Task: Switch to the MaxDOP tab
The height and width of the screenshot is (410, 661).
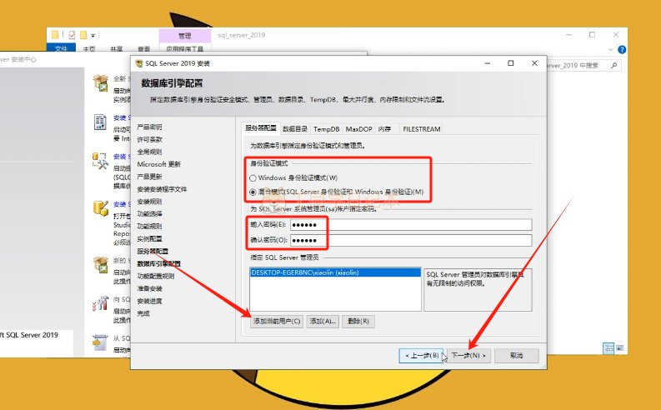Action: 358,129
